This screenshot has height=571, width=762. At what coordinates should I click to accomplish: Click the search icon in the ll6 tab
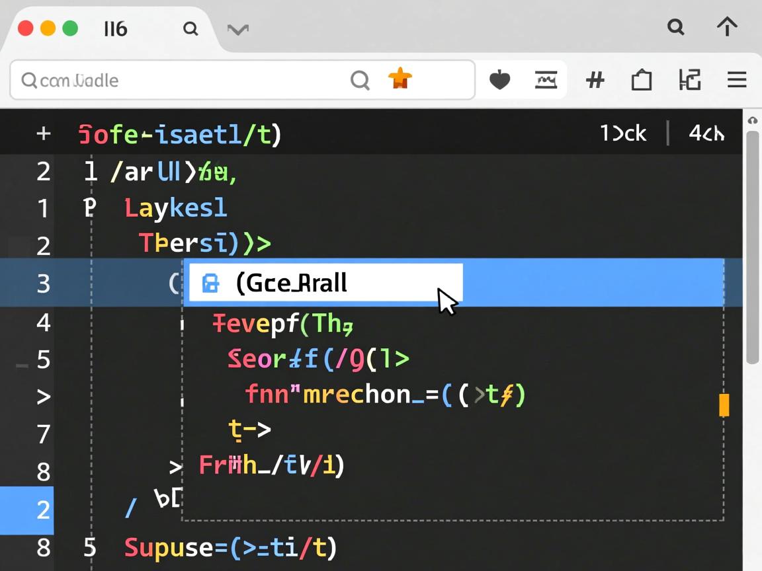point(190,29)
